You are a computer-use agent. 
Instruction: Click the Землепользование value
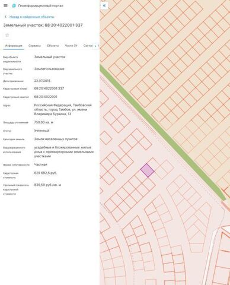point(49,69)
